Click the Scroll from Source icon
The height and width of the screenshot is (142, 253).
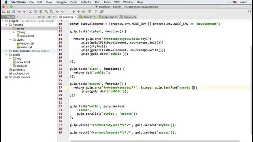click(39, 17)
